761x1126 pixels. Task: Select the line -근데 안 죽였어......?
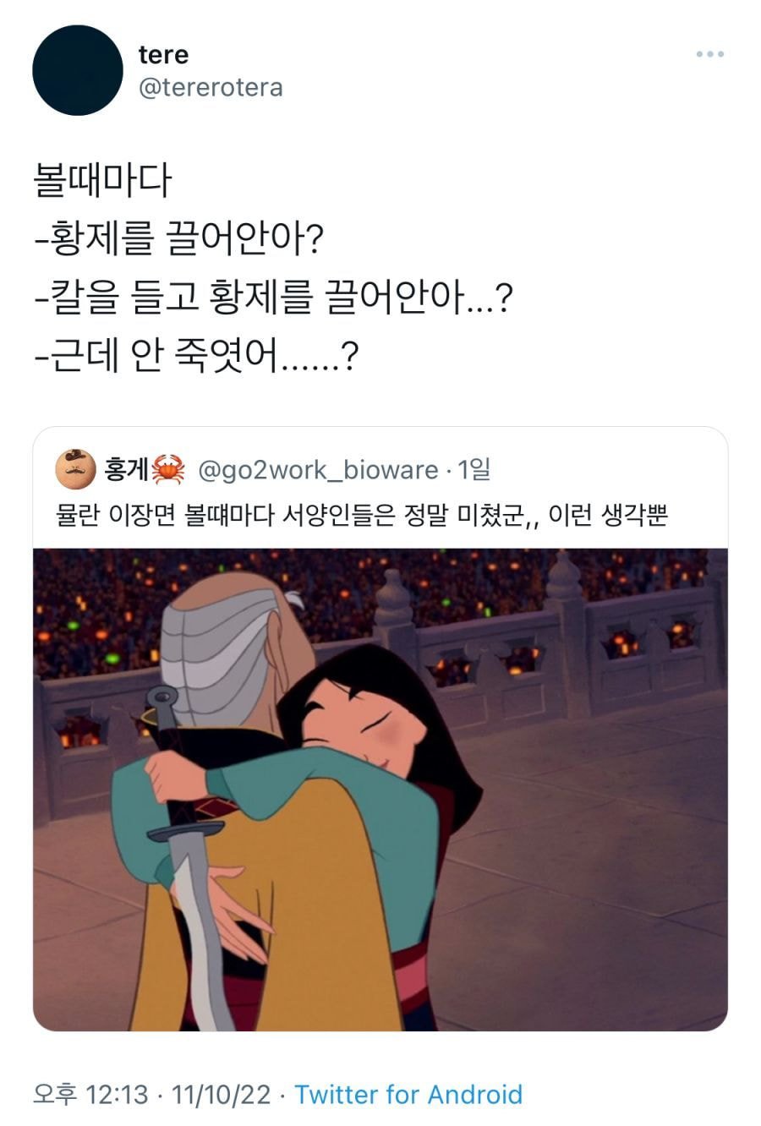197,358
